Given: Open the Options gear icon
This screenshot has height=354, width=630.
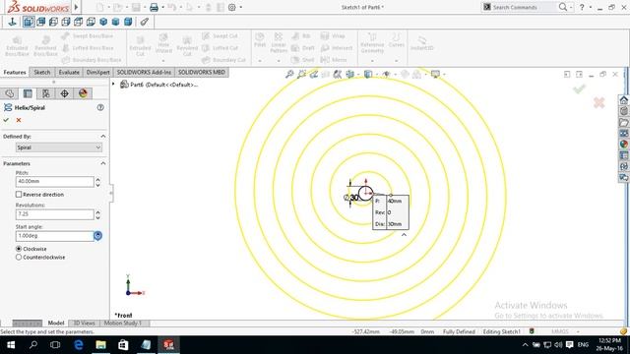Looking at the screenshot, I should pyautogui.click(x=232, y=7).
